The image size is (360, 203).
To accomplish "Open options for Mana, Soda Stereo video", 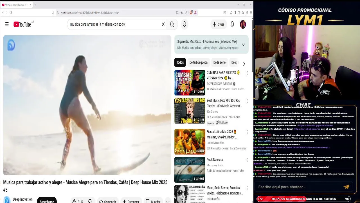I will [247, 188].
